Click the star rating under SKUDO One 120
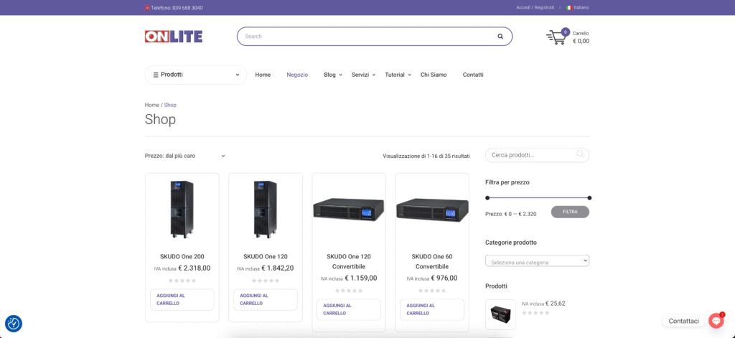 click(266, 281)
